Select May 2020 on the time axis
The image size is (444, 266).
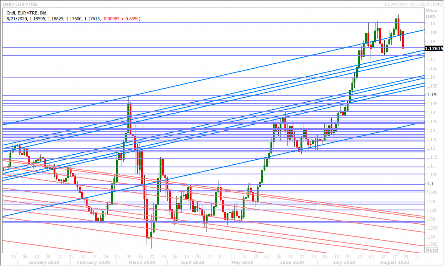point(242,262)
